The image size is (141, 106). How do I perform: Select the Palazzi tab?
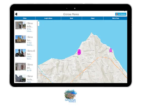(x=93, y=18)
